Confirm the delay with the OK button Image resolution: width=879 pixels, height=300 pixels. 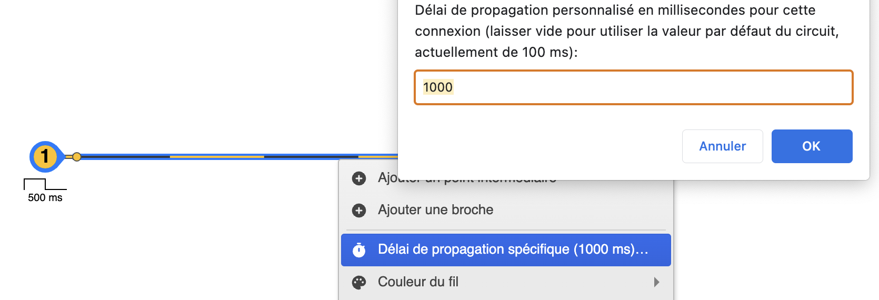812,146
